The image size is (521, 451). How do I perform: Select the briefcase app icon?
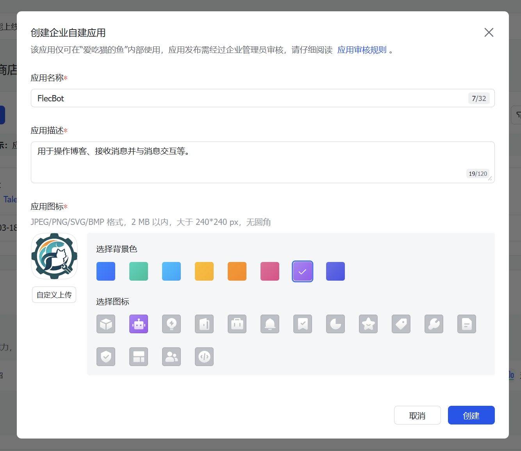237,324
